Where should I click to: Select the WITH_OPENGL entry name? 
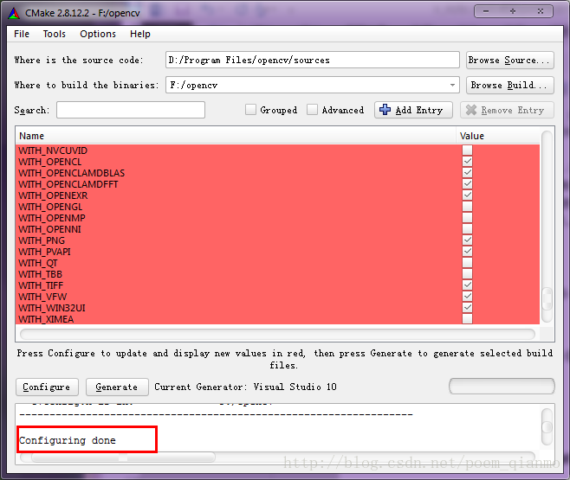50,207
